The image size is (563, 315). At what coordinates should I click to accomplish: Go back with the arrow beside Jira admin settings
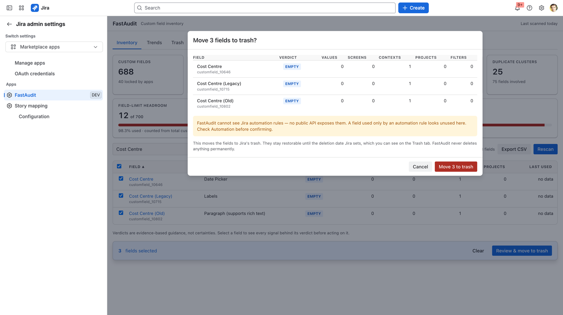[9, 24]
